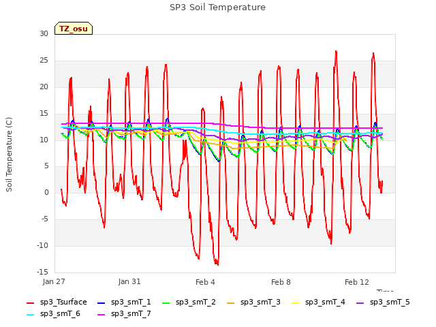Toggle the sp3_smT_4 legend entry
This screenshot has width=436, height=327.
(318, 302)
